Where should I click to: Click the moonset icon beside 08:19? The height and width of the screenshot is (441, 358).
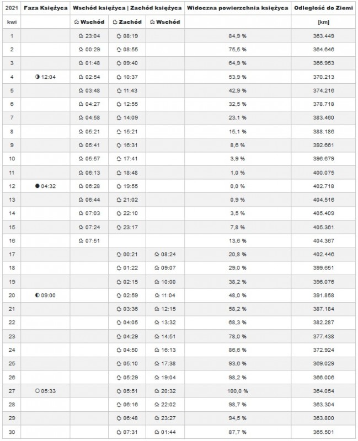coord(118,36)
